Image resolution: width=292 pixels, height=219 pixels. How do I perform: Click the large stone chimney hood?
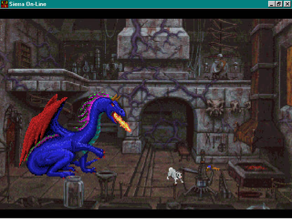click(x=153, y=40)
